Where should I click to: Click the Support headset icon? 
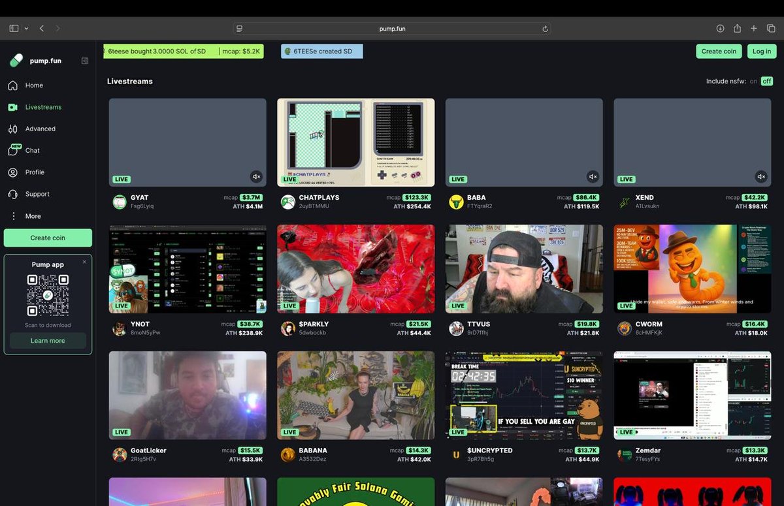pos(13,194)
